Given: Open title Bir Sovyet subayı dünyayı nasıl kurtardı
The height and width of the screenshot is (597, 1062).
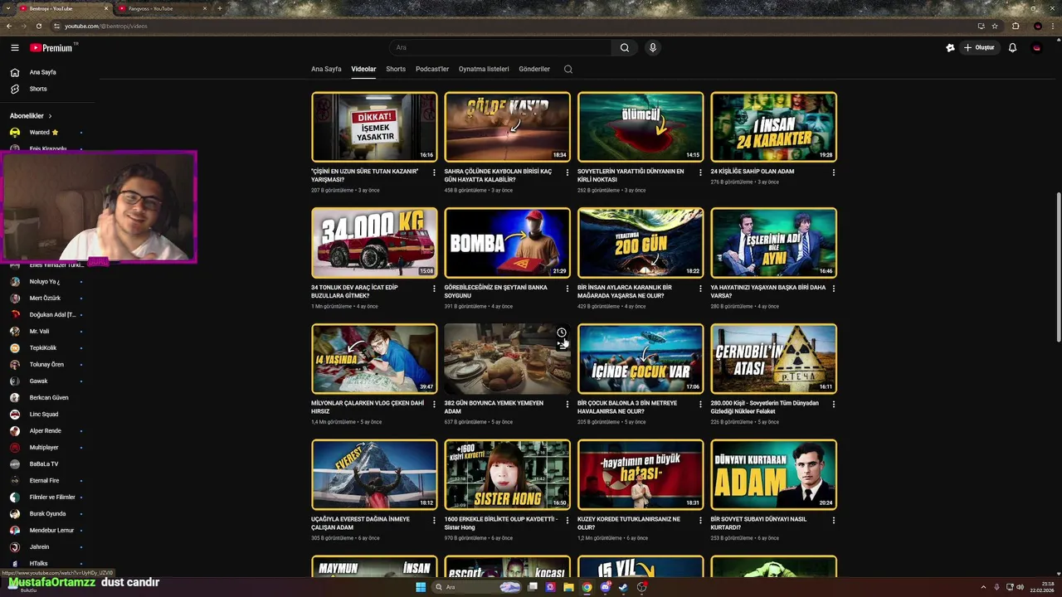Looking at the screenshot, I should tap(758, 523).
